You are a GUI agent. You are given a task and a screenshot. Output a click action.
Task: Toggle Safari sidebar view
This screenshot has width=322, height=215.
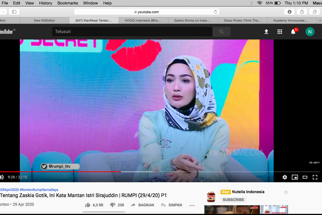(14, 12)
